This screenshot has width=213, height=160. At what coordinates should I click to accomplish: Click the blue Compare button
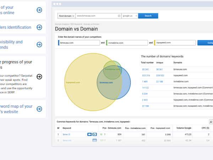pyautogui.click(x=205, y=43)
